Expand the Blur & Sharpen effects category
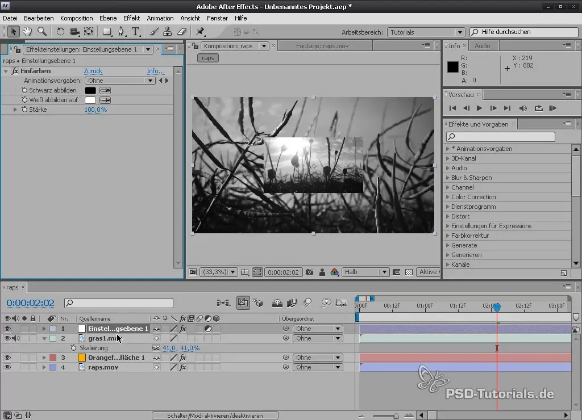 point(448,178)
